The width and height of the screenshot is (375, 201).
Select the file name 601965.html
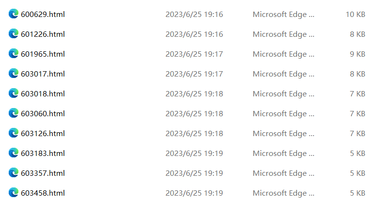(x=43, y=54)
